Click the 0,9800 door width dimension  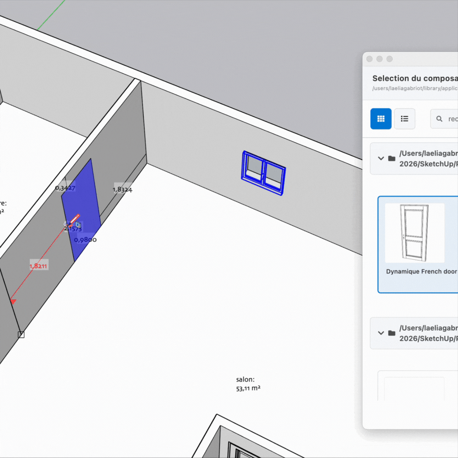coord(85,240)
